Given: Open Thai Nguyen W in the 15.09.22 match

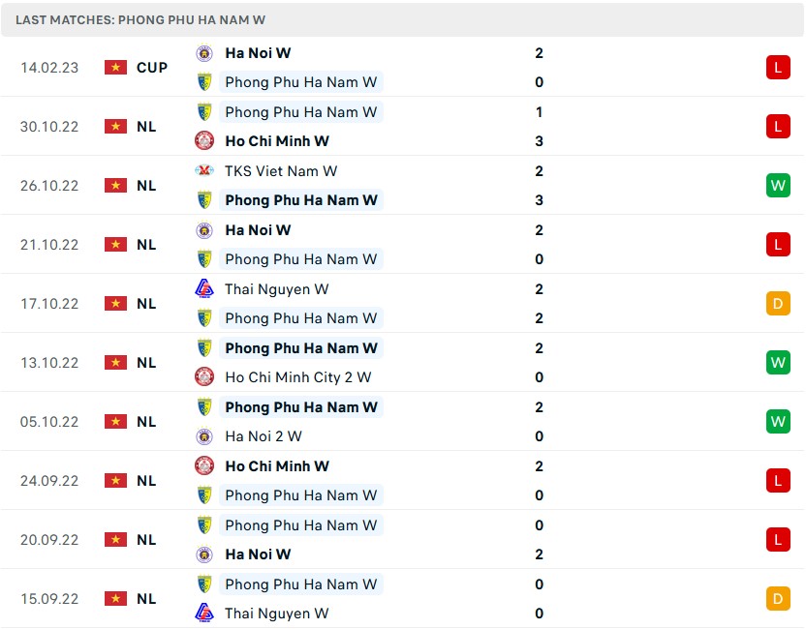Looking at the screenshot, I should (x=277, y=614).
